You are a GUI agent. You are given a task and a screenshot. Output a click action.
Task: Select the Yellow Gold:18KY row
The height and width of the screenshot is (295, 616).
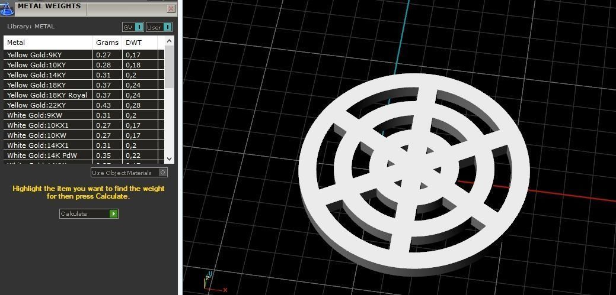pyautogui.click(x=84, y=85)
